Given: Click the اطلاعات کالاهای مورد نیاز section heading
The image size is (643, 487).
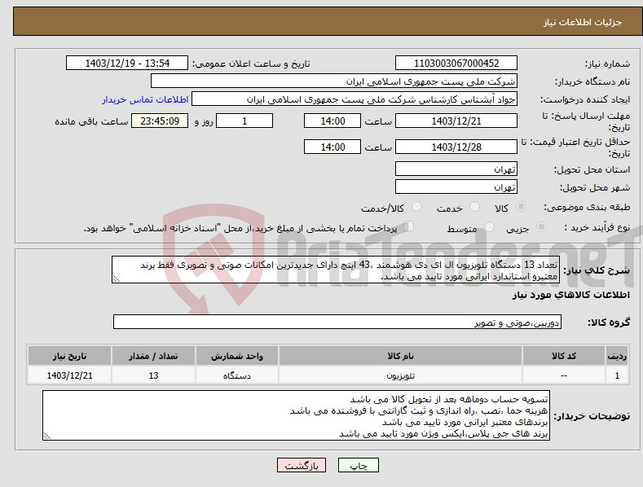Looking at the screenshot, I should point(570,295).
